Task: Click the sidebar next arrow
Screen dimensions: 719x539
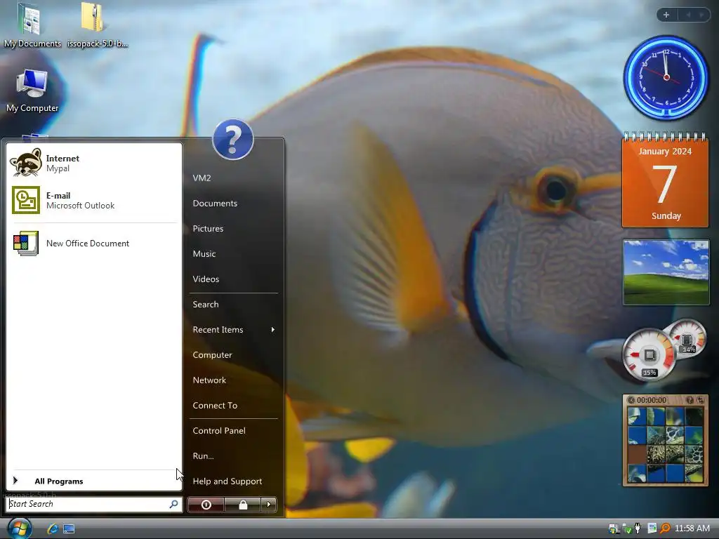Action: [701, 15]
